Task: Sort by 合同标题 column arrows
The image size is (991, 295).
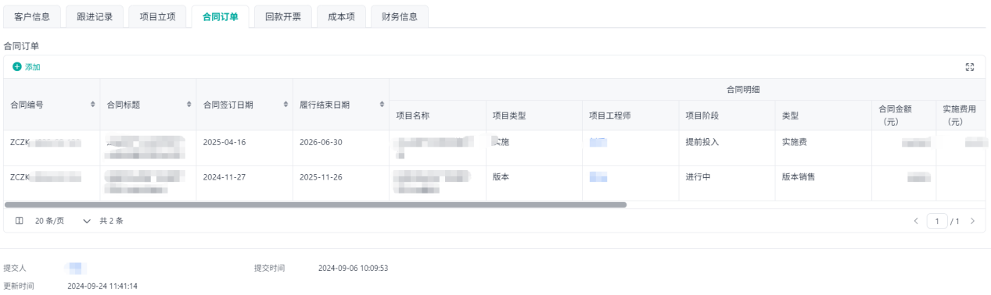Action: click(x=189, y=105)
